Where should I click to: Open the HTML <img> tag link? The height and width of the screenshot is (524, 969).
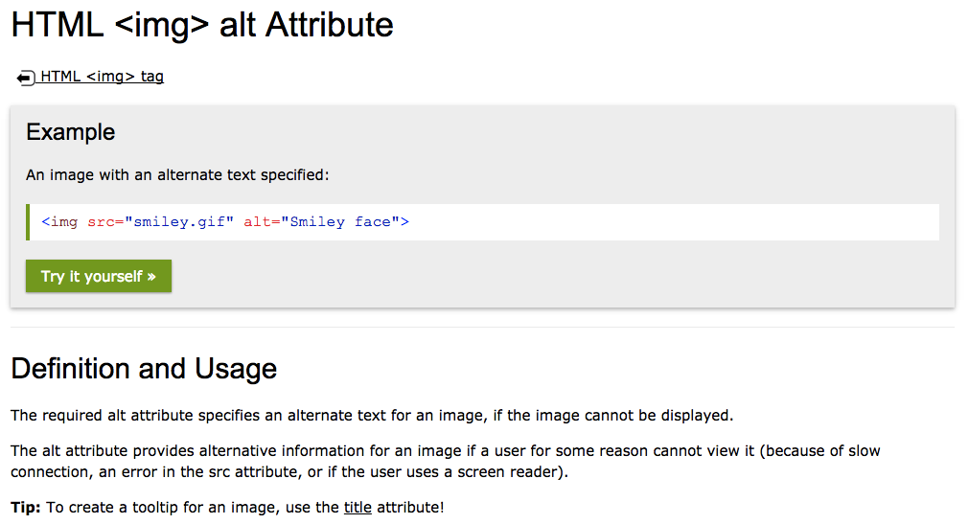(x=102, y=77)
